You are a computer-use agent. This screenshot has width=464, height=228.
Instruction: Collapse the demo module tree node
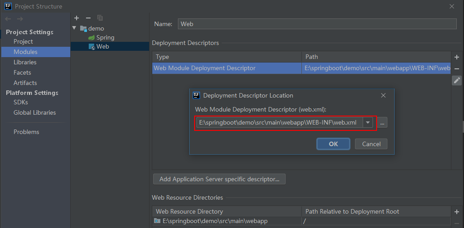[x=74, y=28]
